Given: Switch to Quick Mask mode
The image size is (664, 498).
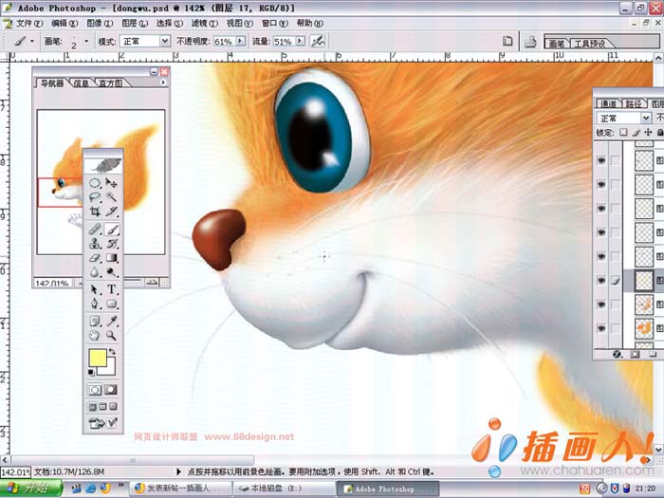Looking at the screenshot, I should click(x=111, y=390).
